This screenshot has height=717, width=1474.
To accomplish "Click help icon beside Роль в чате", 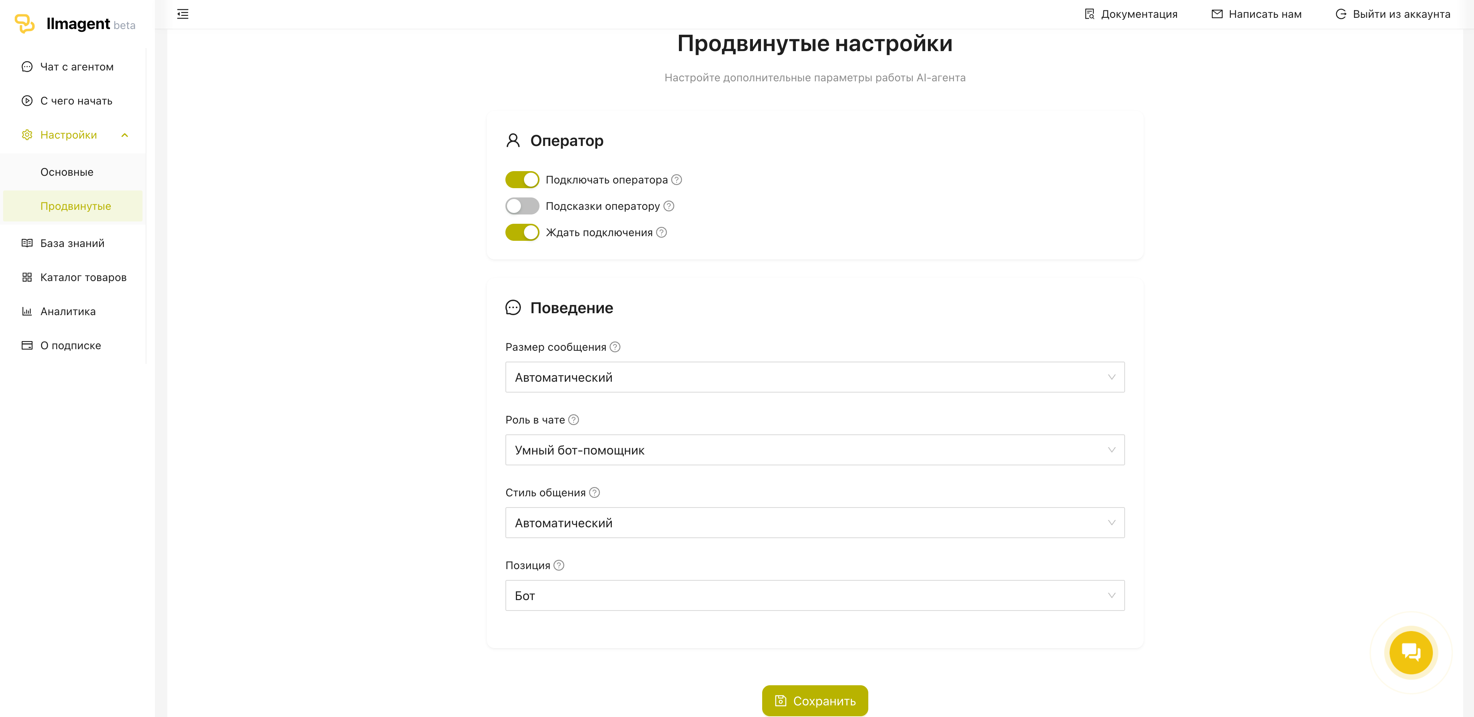I will coord(573,419).
